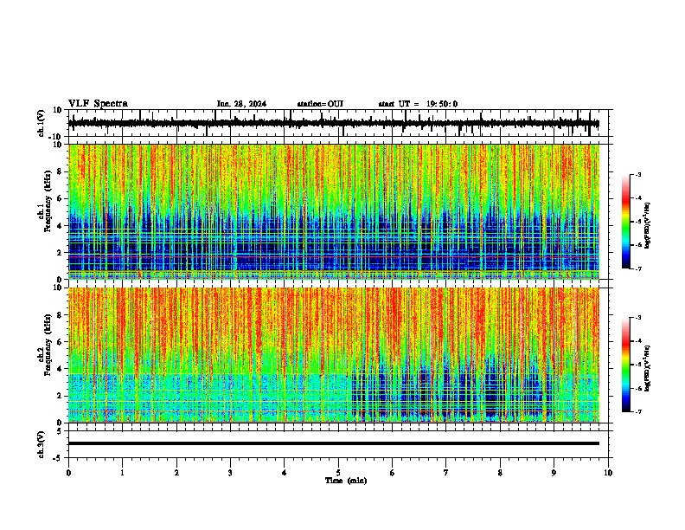Click the time-axis tick label "7"
The width and height of the screenshot is (685, 530).
446,473
